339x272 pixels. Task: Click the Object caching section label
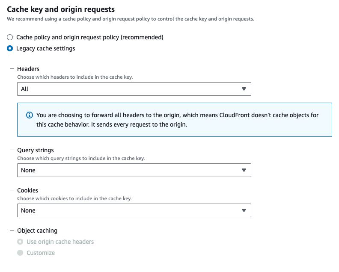pos(37,231)
